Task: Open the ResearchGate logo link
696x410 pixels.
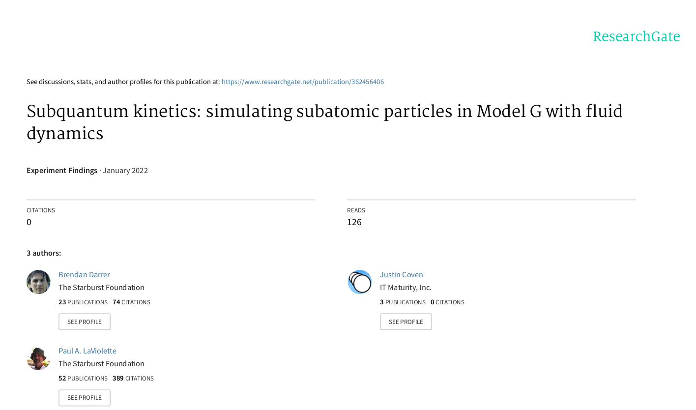Action: click(636, 37)
